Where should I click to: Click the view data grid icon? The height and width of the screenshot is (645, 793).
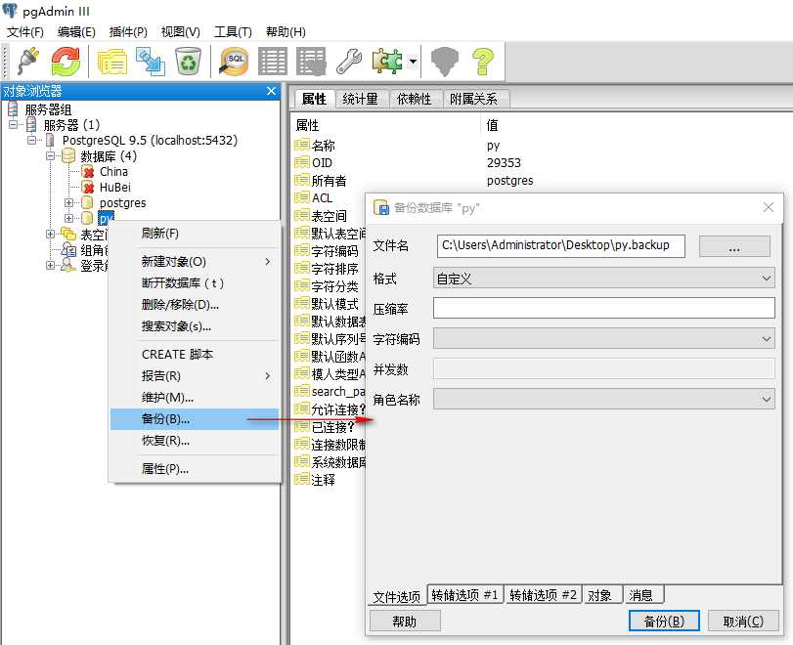(273, 62)
